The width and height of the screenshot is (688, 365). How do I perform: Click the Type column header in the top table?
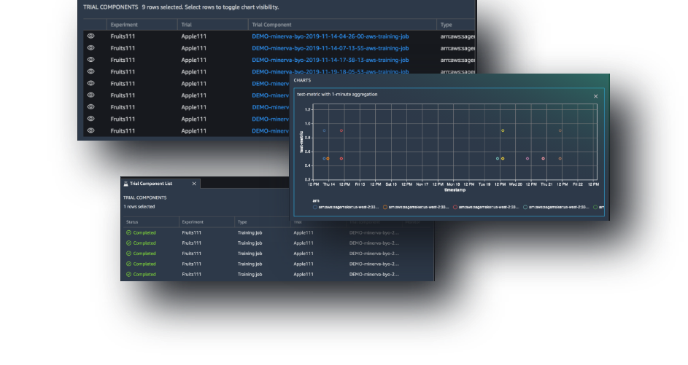pyautogui.click(x=447, y=25)
